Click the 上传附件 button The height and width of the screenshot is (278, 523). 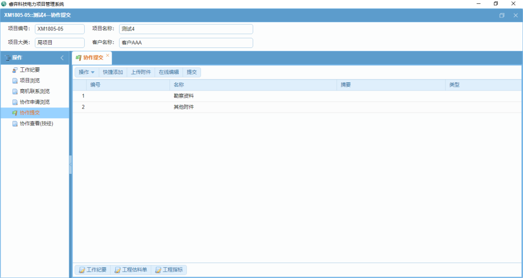[x=141, y=72]
